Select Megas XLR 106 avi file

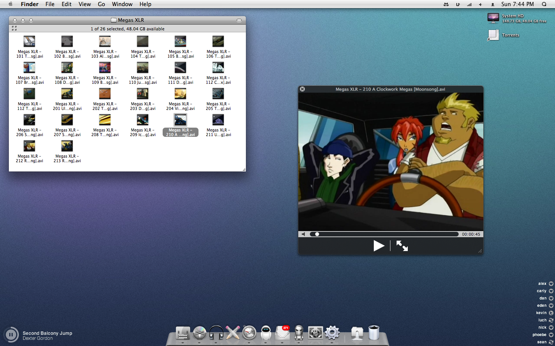(x=218, y=47)
